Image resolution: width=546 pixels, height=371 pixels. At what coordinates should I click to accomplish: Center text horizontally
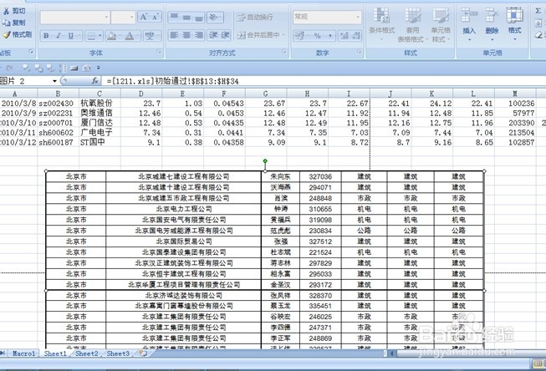pyautogui.click(x=186, y=35)
